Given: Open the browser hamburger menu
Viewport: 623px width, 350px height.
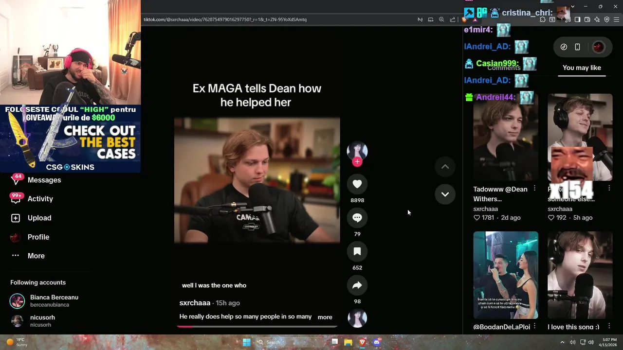Looking at the screenshot, I should click(x=617, y=19).
